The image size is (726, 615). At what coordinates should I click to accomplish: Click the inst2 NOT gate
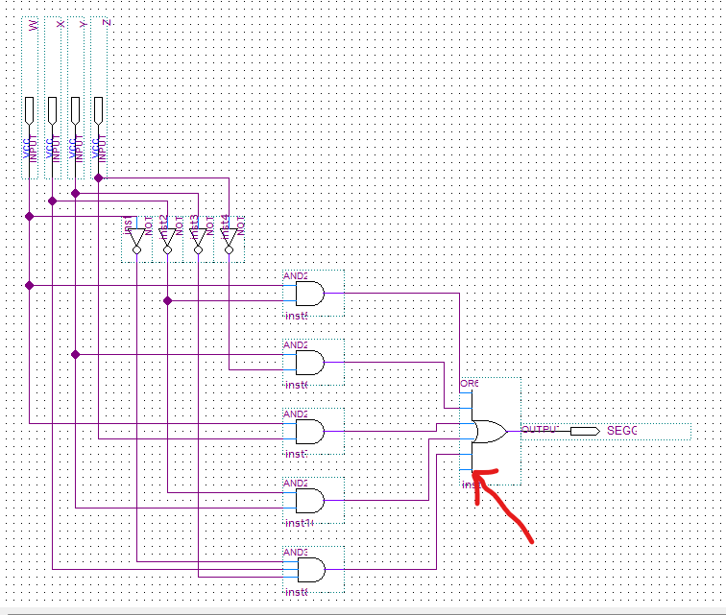pos(167,239)
